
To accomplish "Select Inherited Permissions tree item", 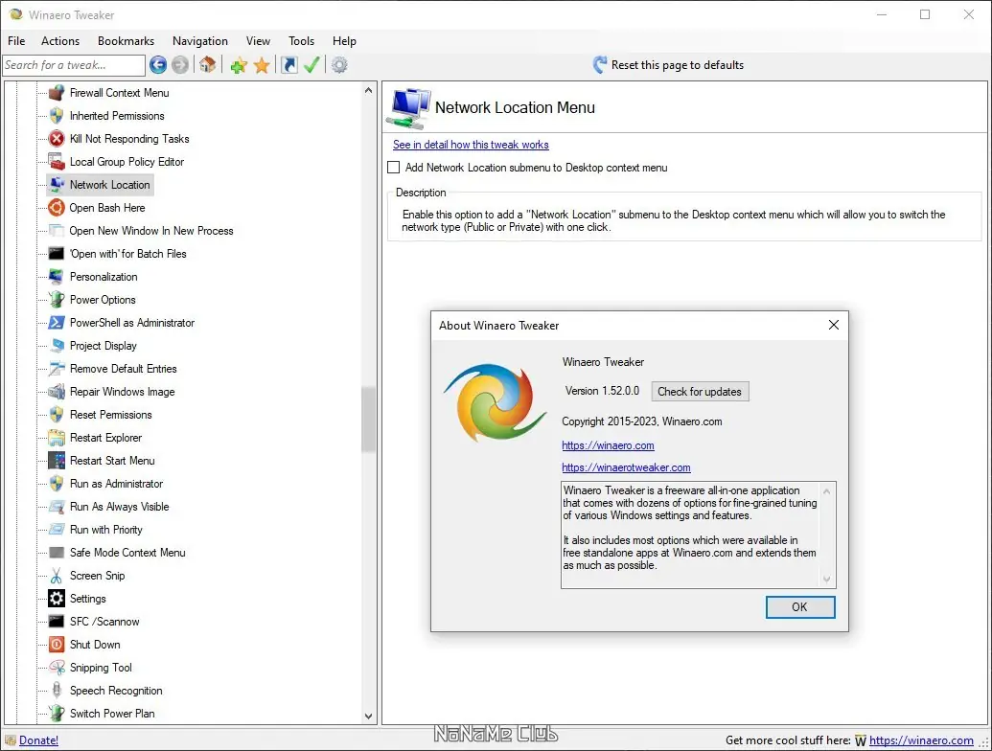I will [x=117, y=116].
